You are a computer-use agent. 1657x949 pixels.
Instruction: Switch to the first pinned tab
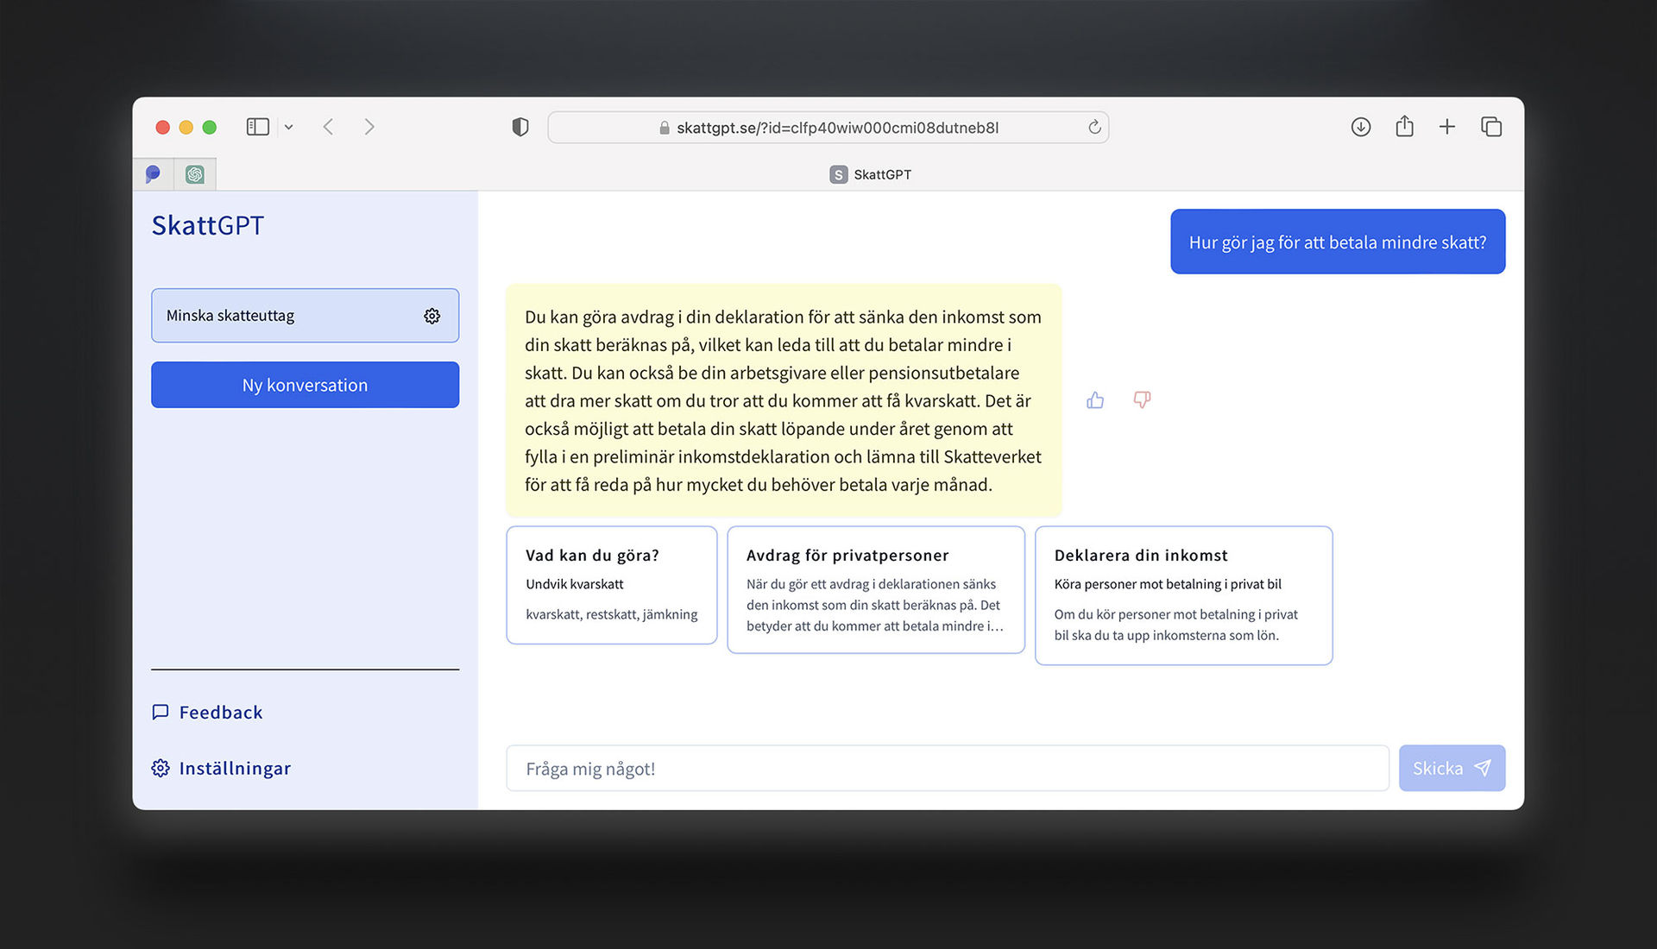click(153, 174)
